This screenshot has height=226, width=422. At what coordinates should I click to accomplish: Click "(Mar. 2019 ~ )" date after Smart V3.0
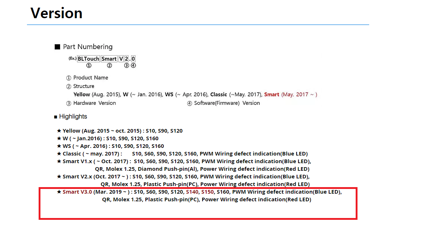coord(111,192)
